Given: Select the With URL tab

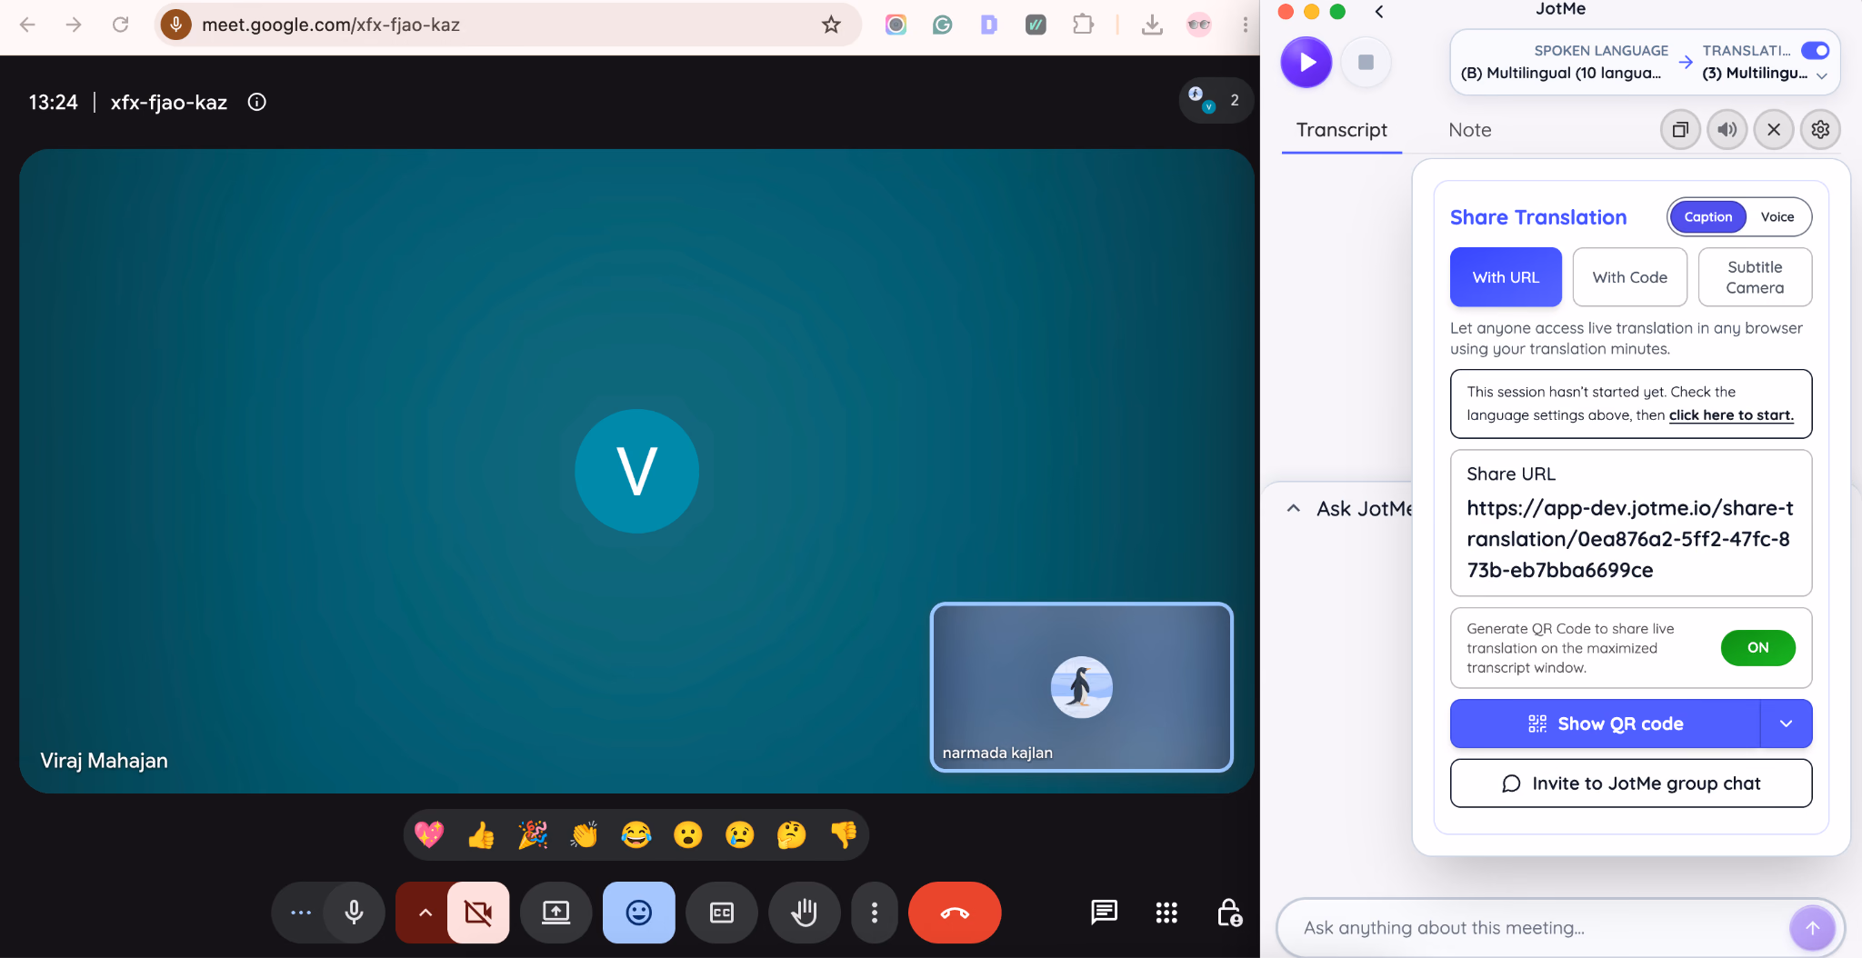Looking at the screenshot, I should (x=1506, y=277).
